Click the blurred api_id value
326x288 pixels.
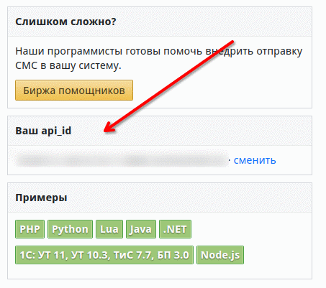coord(122,160)
